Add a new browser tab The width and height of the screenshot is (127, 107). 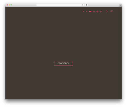tap(120, 6)
